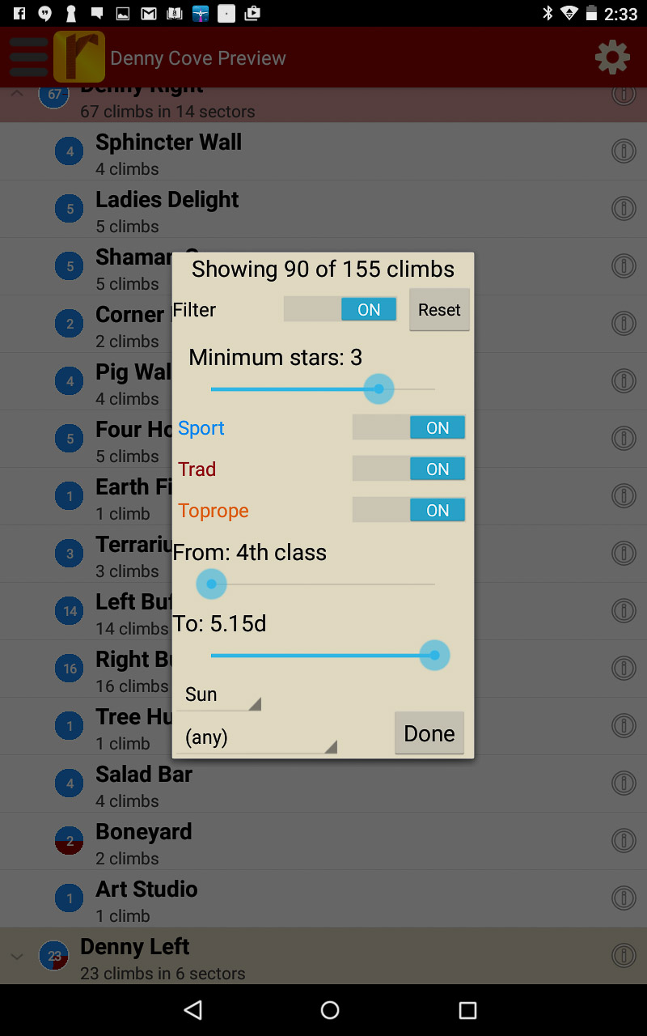Tap the app logo in the header

[x=79, y=57]
